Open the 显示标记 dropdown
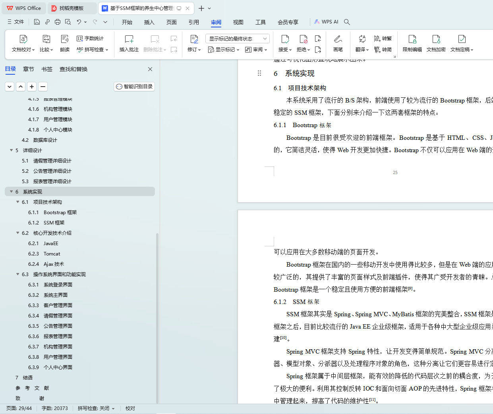The image size is (493, 414). click(x=224, y=50)
